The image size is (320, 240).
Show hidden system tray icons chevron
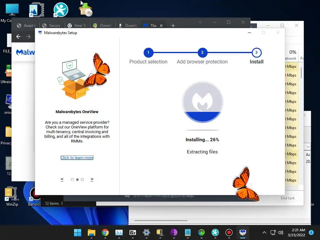click(x=264, y=232)
